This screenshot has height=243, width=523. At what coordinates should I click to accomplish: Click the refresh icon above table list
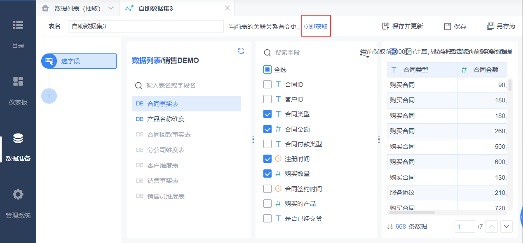pyautogui.click(x=241, y=51)
